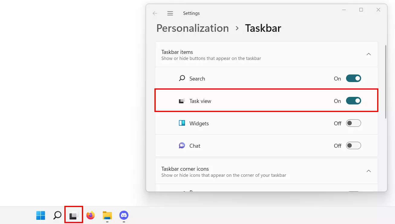395x224 pixels.
Task: Collapse the Taskbar items section
Action: pyautogui.click(x=368, y=54)
